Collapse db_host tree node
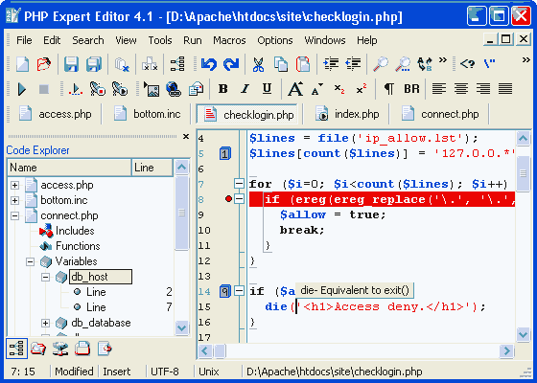537x383 pixels. point(46,277)
